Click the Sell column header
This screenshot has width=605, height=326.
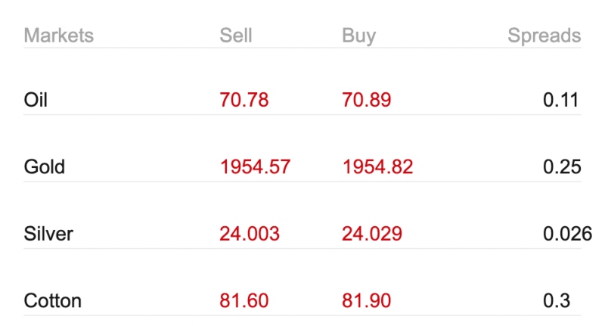click(236, 36)
